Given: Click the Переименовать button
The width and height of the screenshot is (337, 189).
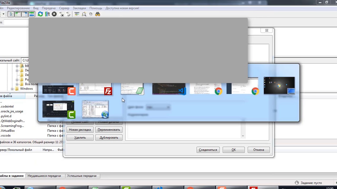Looking at the screenshot, I should point(109,130).
